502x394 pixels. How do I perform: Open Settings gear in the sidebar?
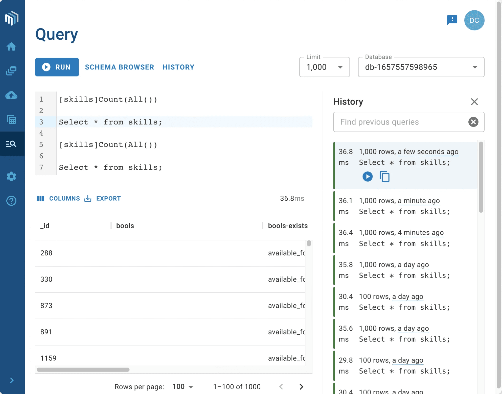[11, 177]
